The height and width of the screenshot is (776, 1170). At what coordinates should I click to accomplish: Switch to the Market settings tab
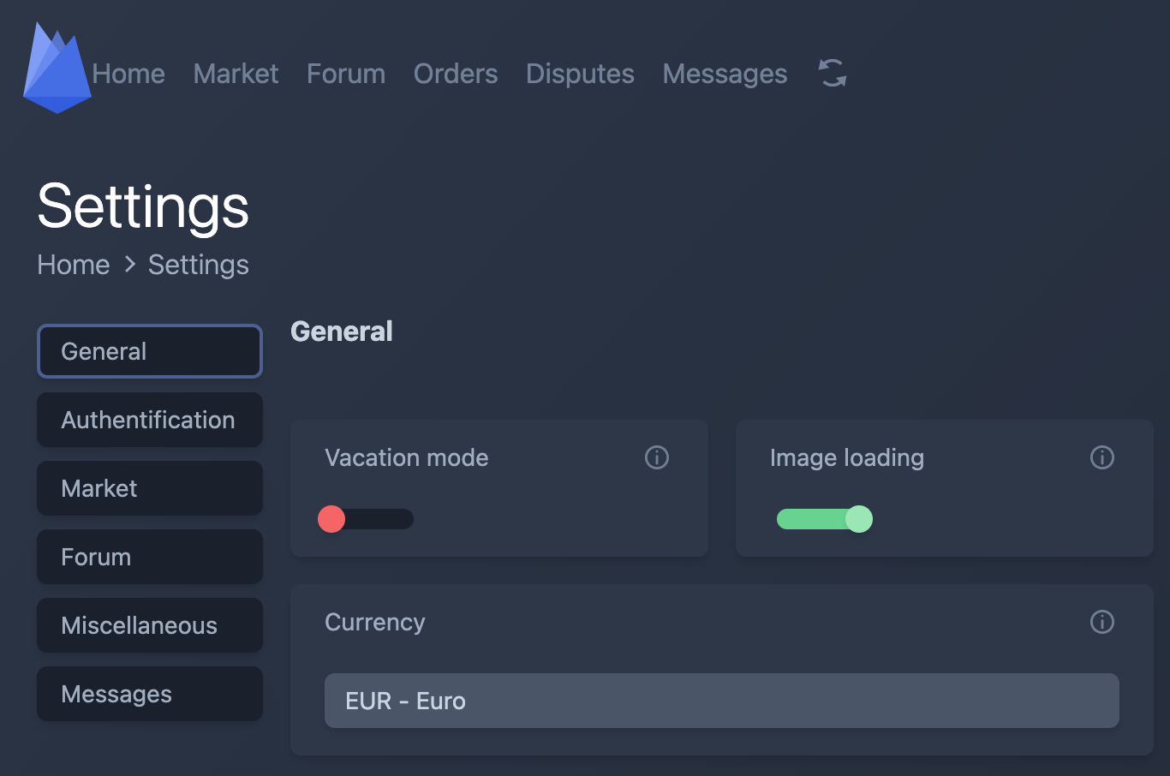coord(150,488)
